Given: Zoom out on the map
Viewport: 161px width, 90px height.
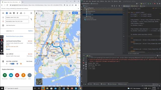Looking at the screenshot, I should click(77, 81).
